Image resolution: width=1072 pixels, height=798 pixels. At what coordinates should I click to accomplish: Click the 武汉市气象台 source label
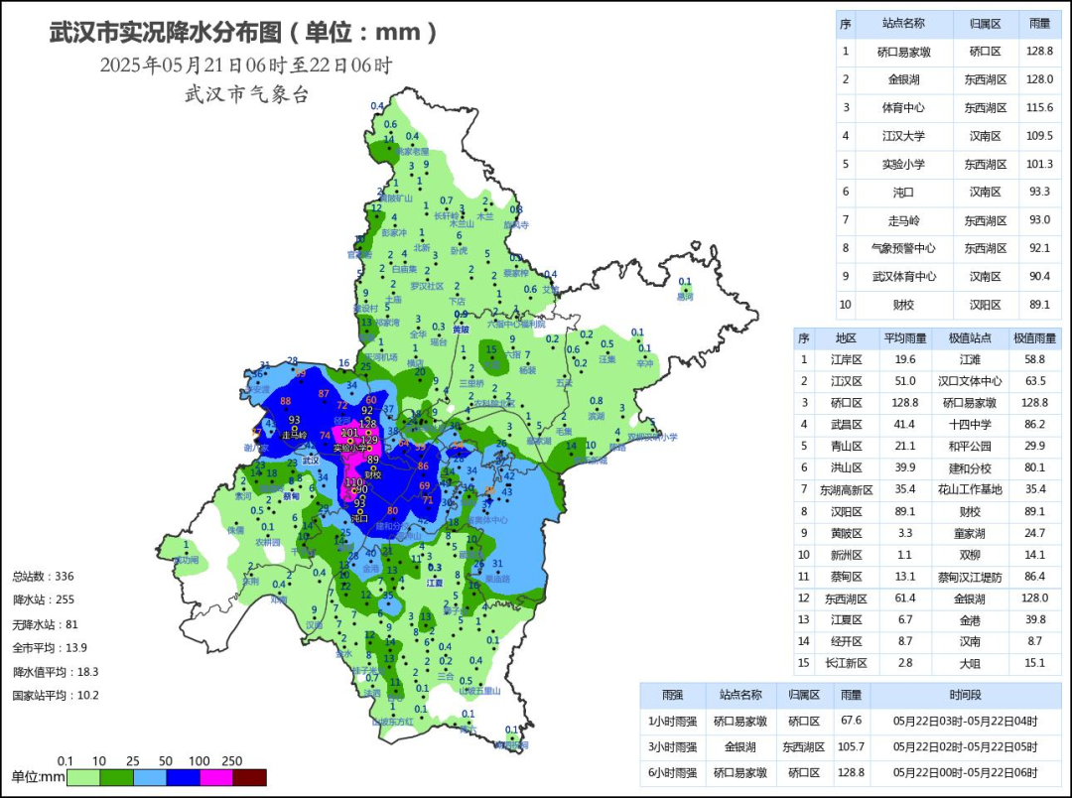click(x=246, y=93)
